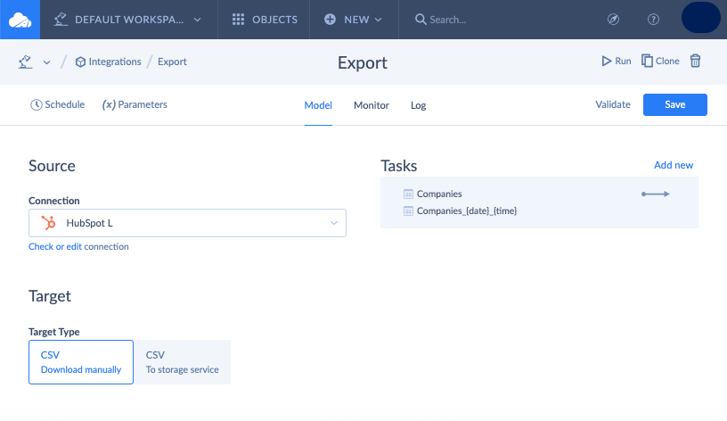Image resolution: width=727 pixels, height=421 pixels.
Task: Open Schedule clock settings
Action: 58,104
